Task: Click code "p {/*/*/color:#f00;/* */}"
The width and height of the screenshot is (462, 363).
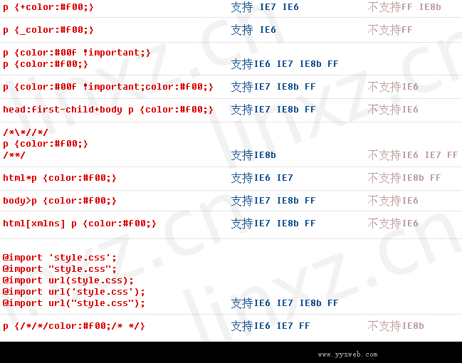Action: [x=74, y=326]
